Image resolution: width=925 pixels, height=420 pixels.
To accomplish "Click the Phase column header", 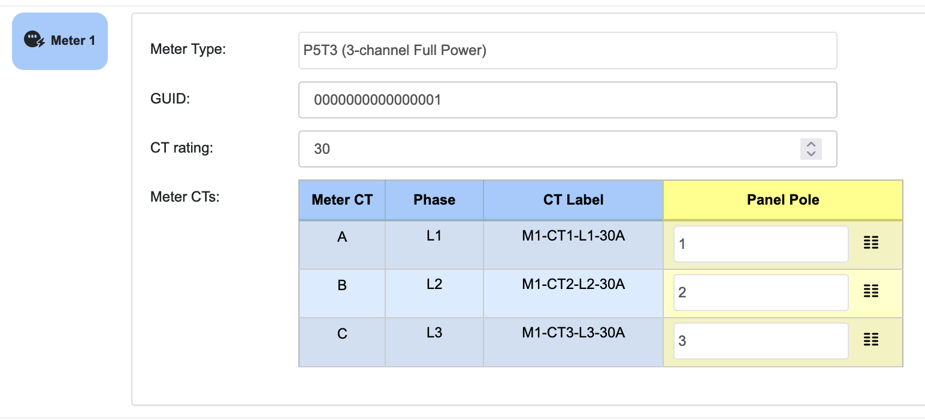I will [x=434, y=200].
